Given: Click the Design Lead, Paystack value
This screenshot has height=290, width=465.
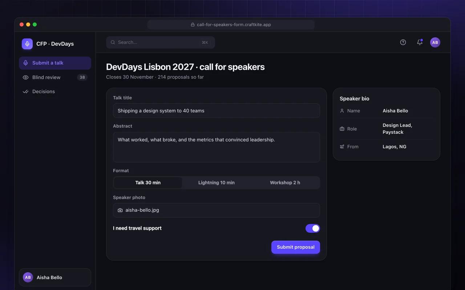Looking at the screenshot, I should (397, 129).
